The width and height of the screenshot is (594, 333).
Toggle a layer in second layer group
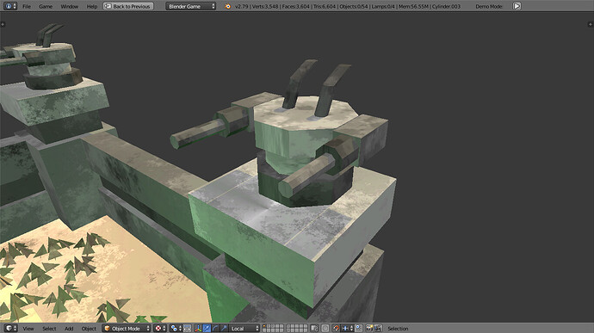(297, 328)
